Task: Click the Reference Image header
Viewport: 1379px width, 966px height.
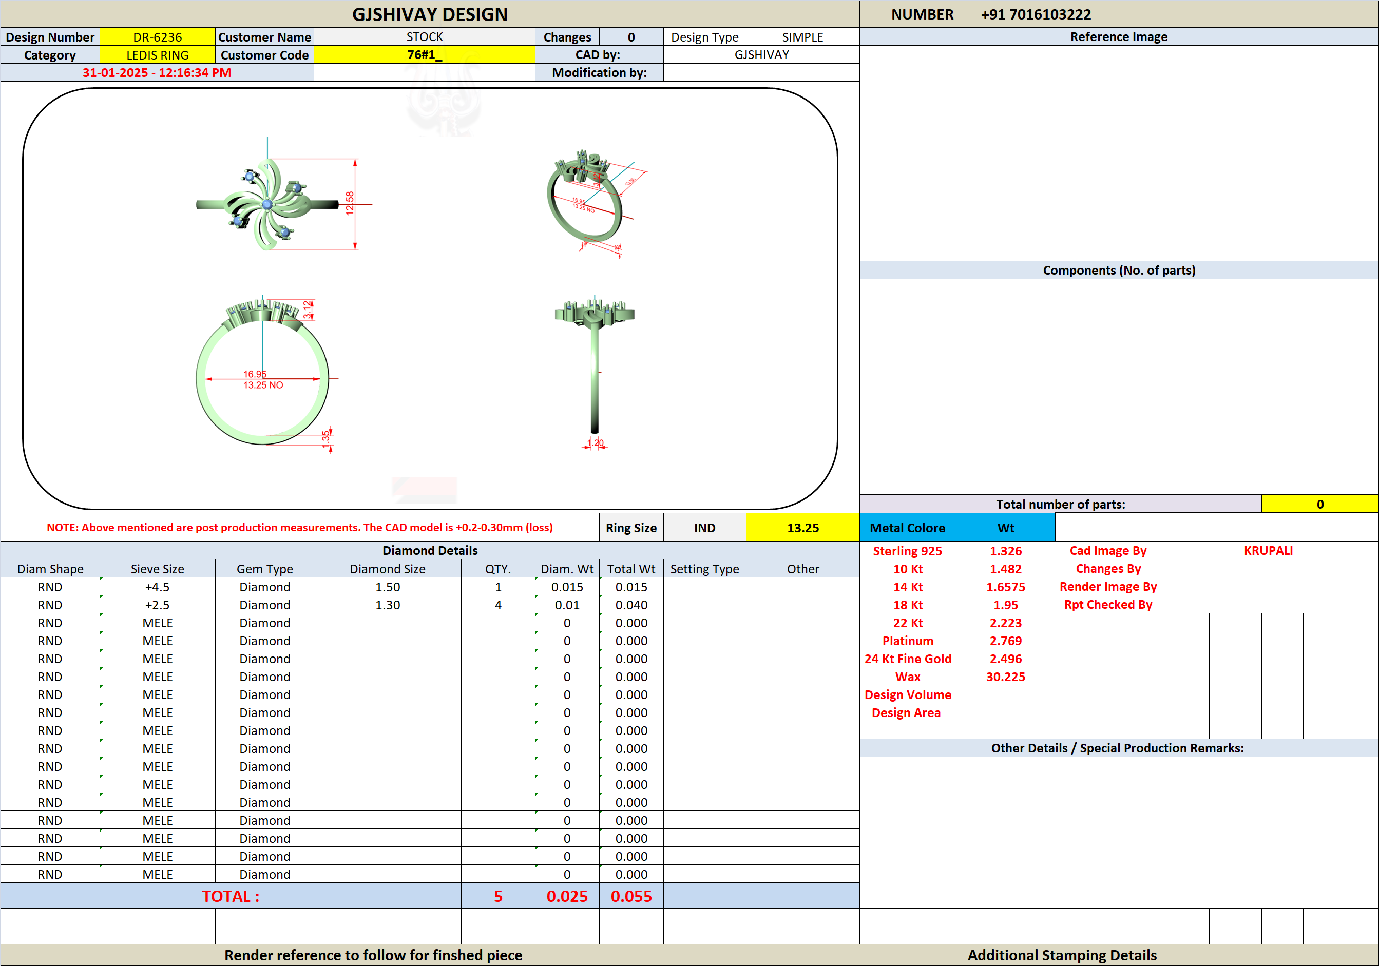Action: 1118,37
